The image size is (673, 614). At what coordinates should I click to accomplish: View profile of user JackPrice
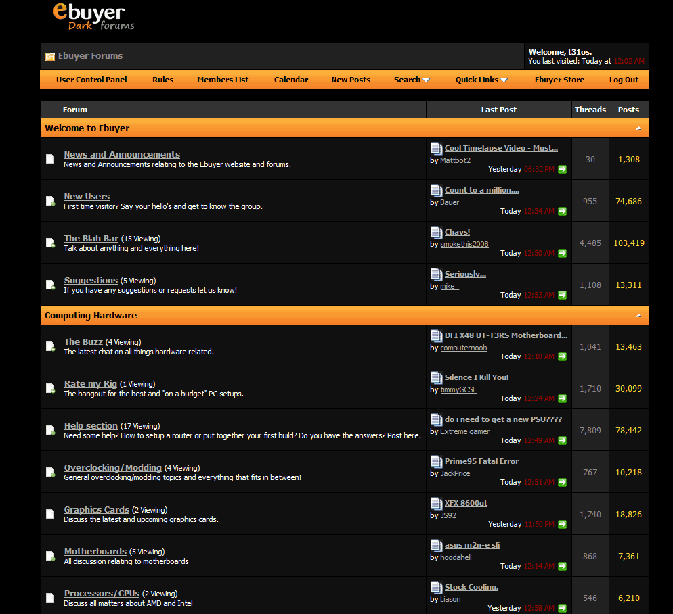tap(456, 474)
